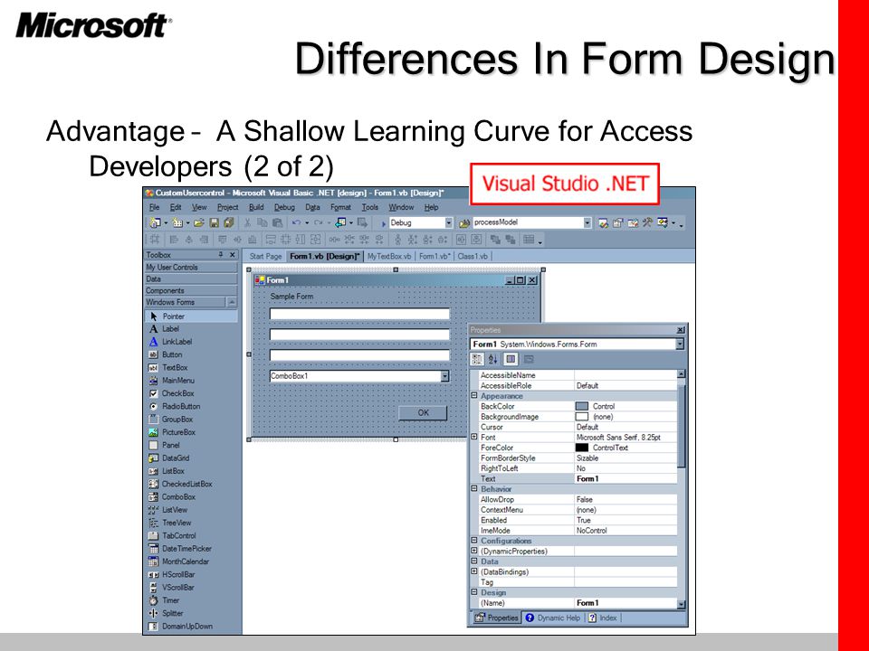Image resolution: width=869 pixels, height=651 pixels.
Task: Pick the CheckedListBox control in Toolbox
Action: coord(180,484)
